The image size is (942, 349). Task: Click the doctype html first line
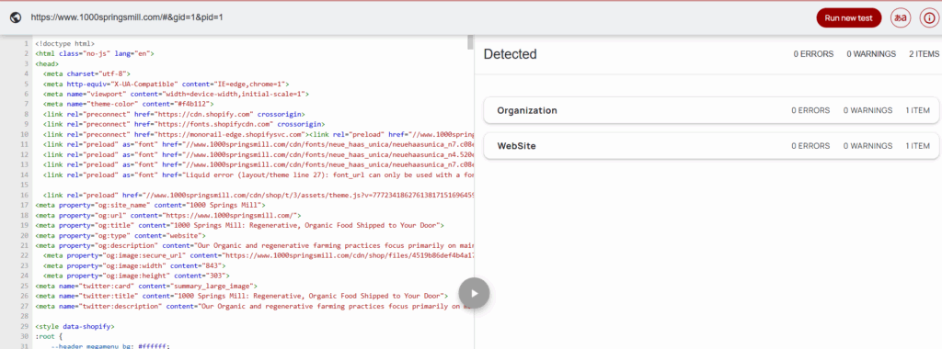tap(65, 44)
